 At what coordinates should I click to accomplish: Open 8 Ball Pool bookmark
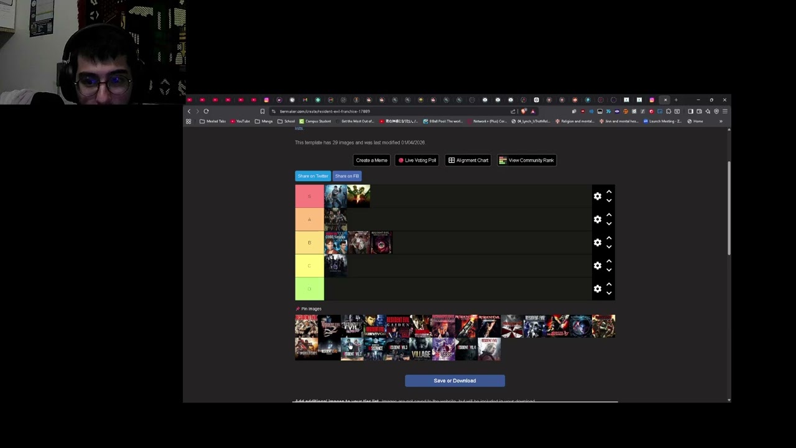(x=443, y=121)
